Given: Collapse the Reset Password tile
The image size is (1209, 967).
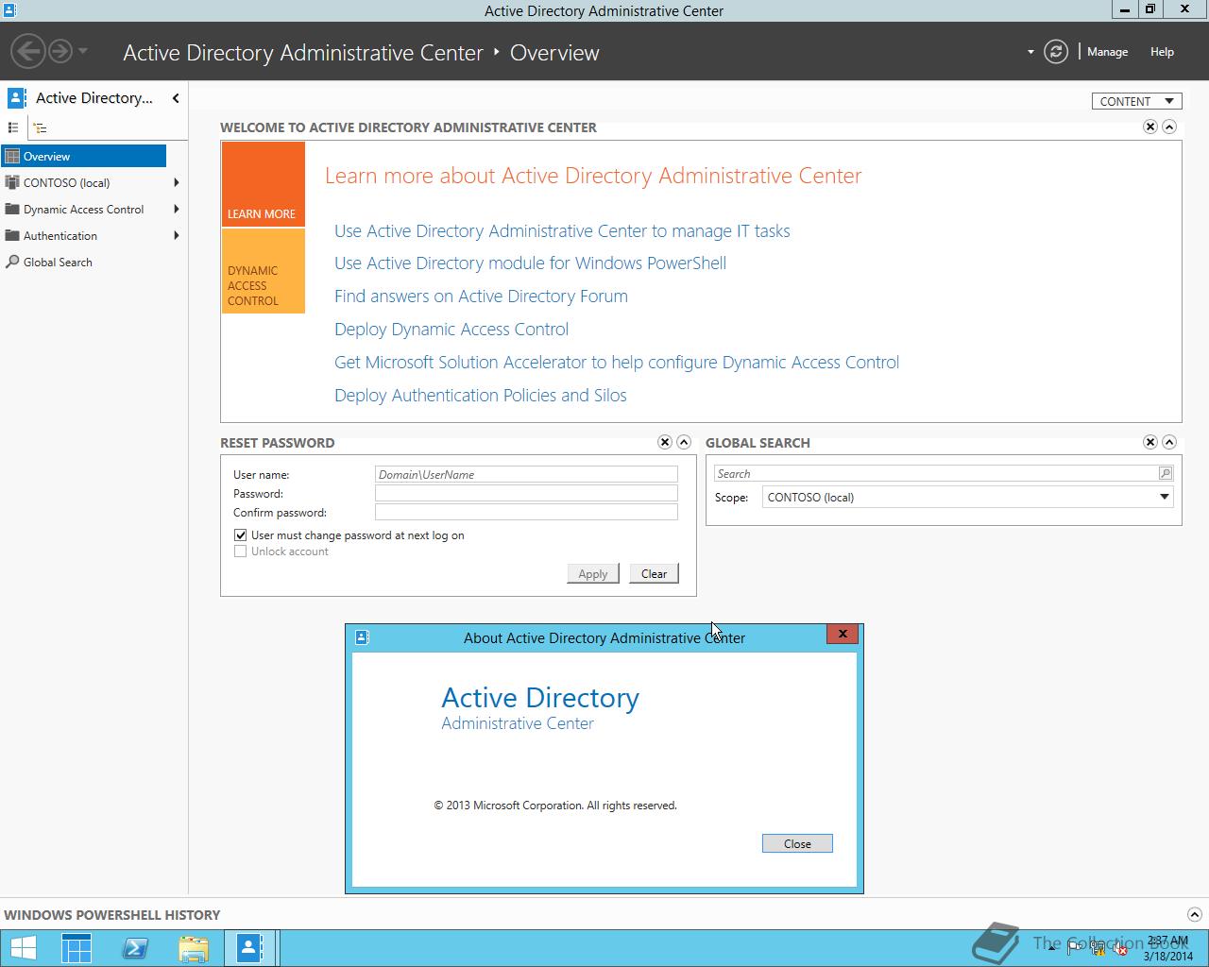Looking at the screenshot, I should point(684,442).
